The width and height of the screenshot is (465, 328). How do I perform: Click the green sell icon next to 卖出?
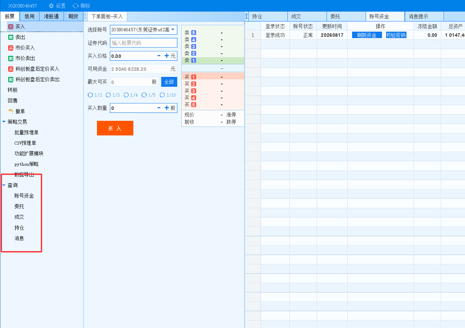click(x=11, y=37)
